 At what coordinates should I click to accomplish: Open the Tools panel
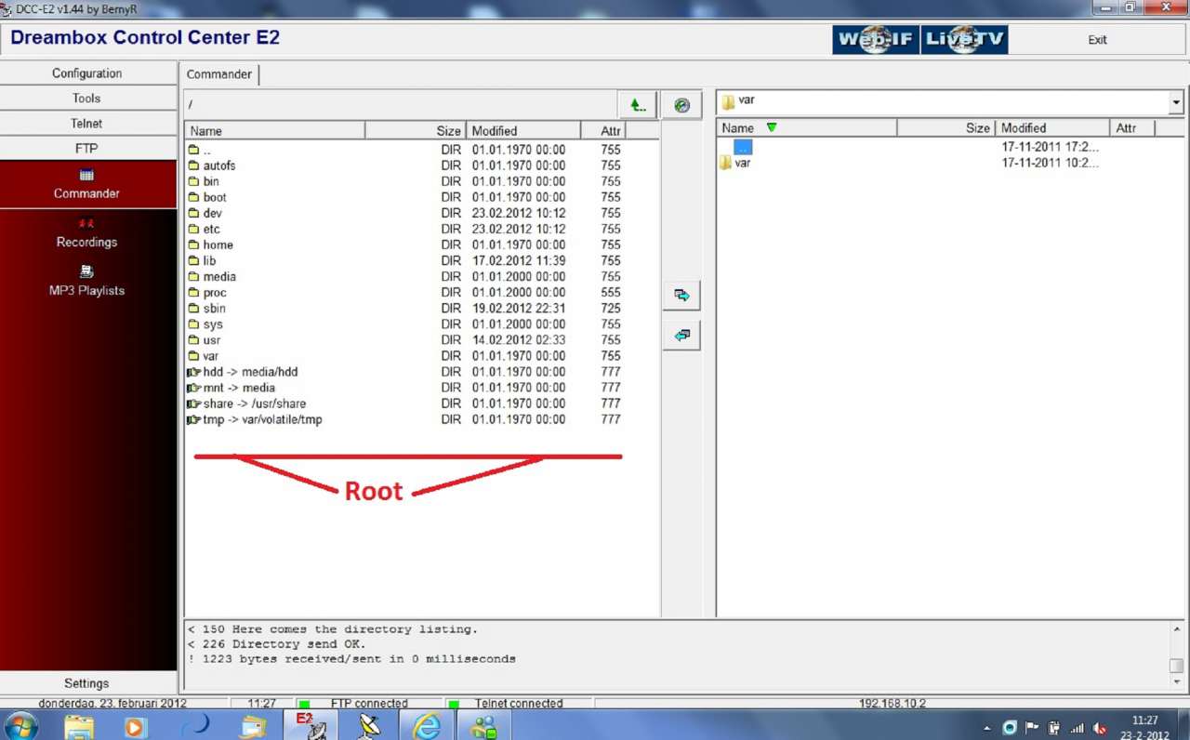pos(86,99)
